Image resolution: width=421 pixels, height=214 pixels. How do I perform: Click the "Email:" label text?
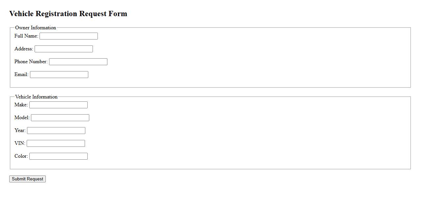(x=21, y=74)
